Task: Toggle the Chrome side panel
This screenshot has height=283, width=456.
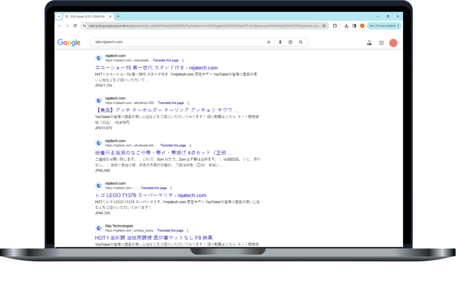Action: coord(354,26)
